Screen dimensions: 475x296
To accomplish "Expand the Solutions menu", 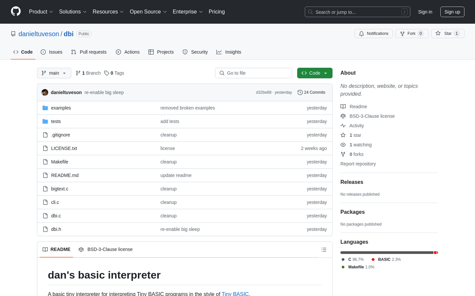I will point(73,12).
